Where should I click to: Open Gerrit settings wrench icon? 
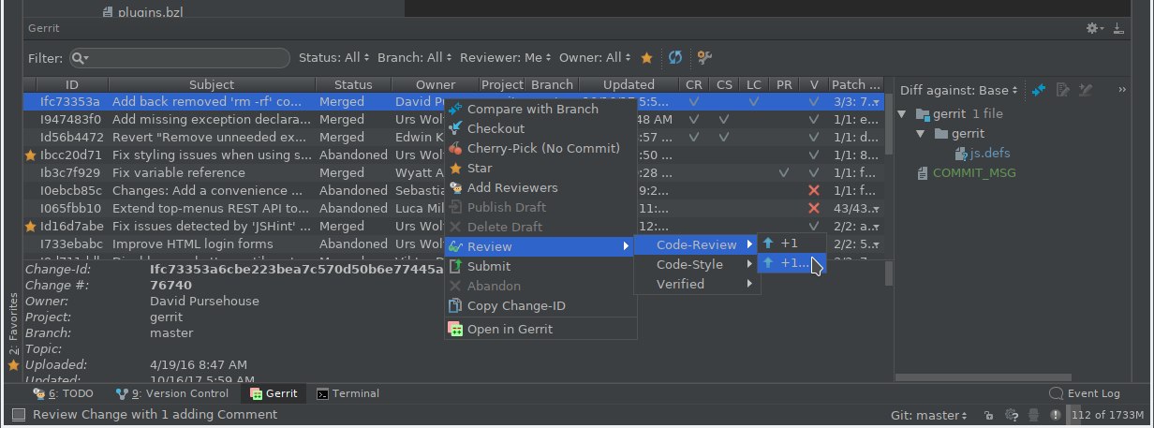[704, 58]
